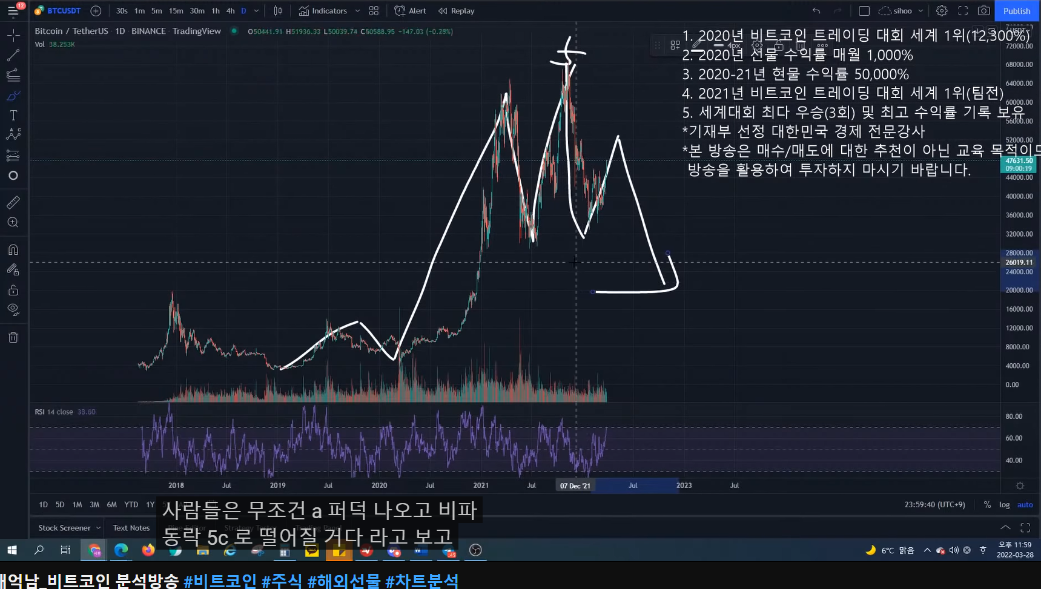Select the 15m interval
This screenshot has height=589, width=1041.
(x=176, y=11)
